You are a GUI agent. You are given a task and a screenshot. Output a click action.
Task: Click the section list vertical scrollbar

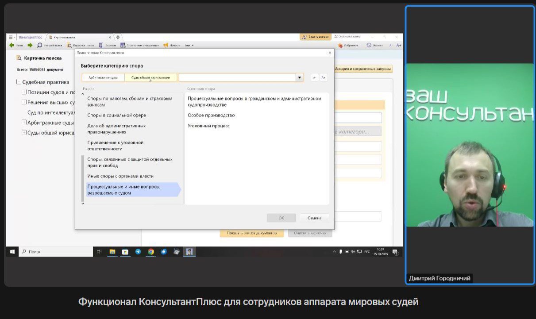(83, 178)
